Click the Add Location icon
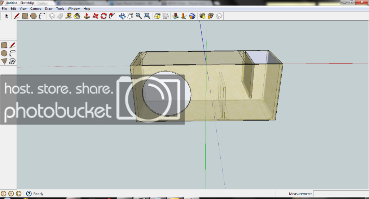This screenshot has width=369, height=199. pyautogui.click(x=157, y=16)
